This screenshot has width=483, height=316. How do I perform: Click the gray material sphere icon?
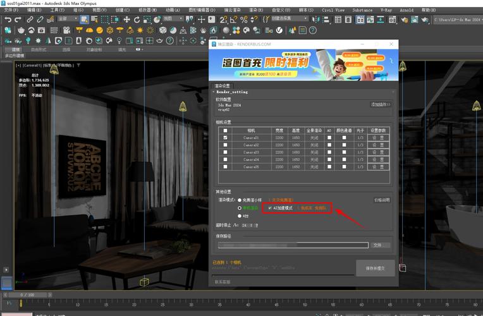coord(226,30)
